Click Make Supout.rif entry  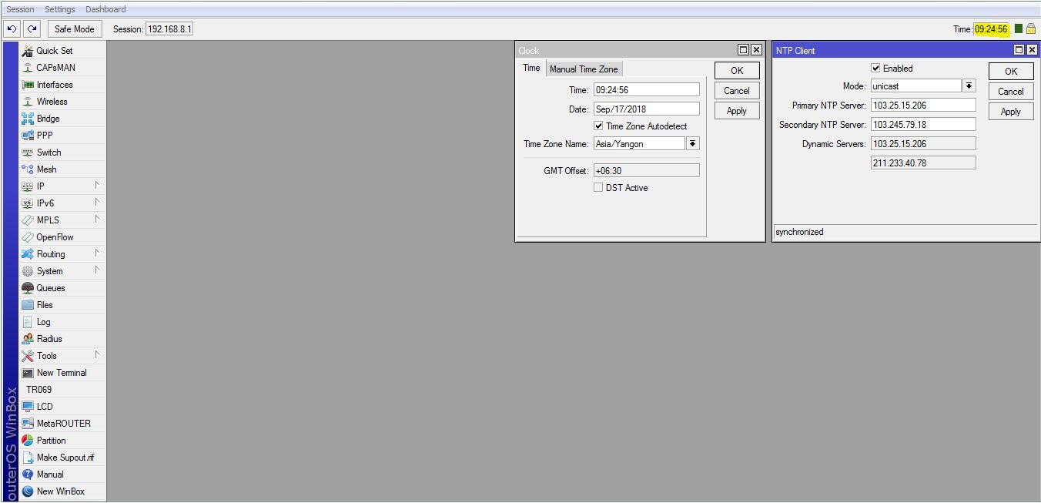coord(62,458)
